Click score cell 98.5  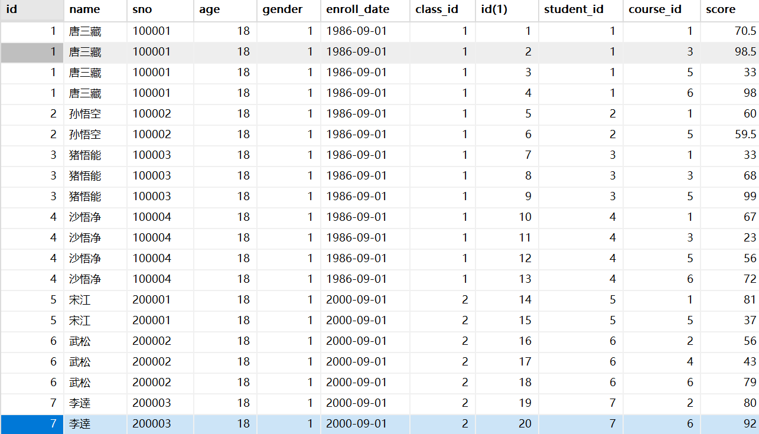click(729, 52)
